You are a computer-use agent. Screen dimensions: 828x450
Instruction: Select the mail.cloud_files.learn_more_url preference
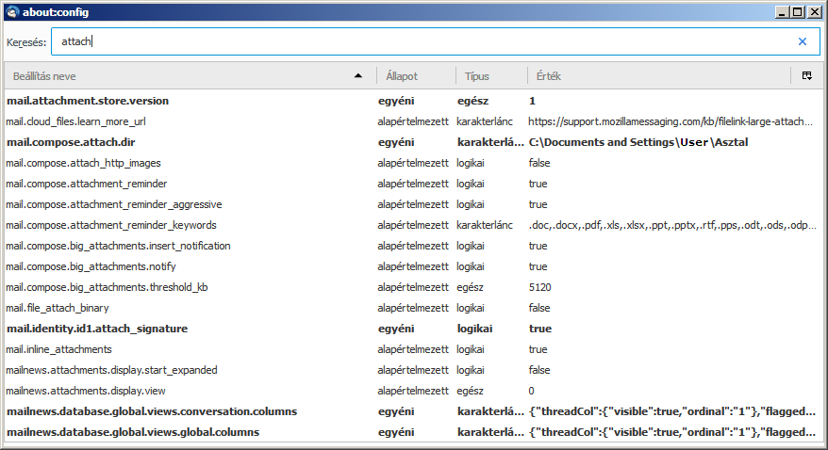pyautogui.click(x=413, y=121)
